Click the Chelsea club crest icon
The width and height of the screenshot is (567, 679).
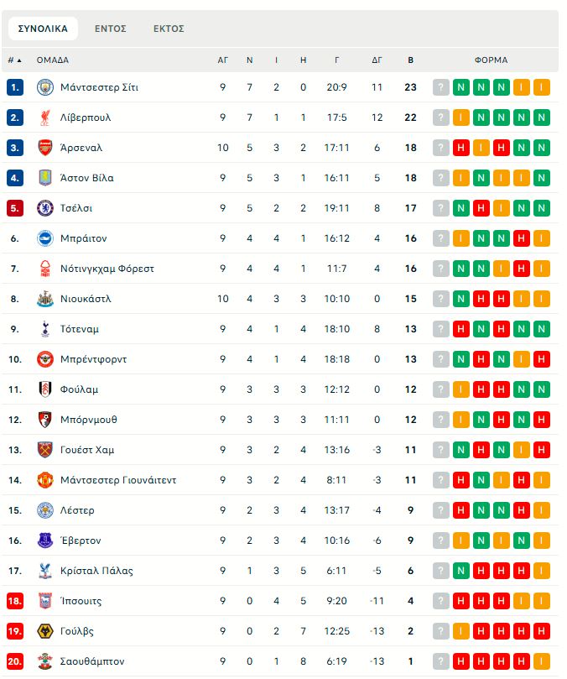pyautogui.click(x=45, y=208)
